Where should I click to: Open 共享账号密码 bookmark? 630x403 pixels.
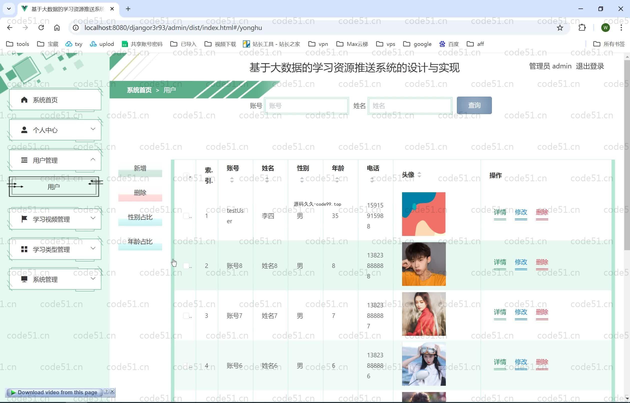coord(142,44)
